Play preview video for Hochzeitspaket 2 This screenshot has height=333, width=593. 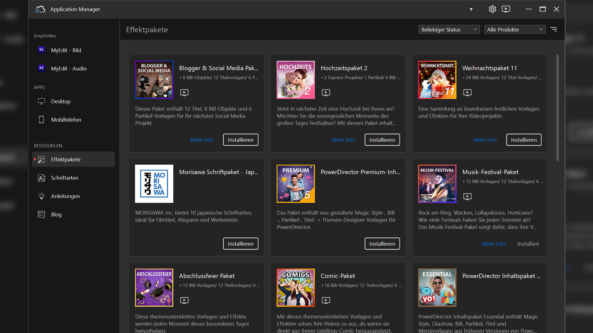click(326, 92)
